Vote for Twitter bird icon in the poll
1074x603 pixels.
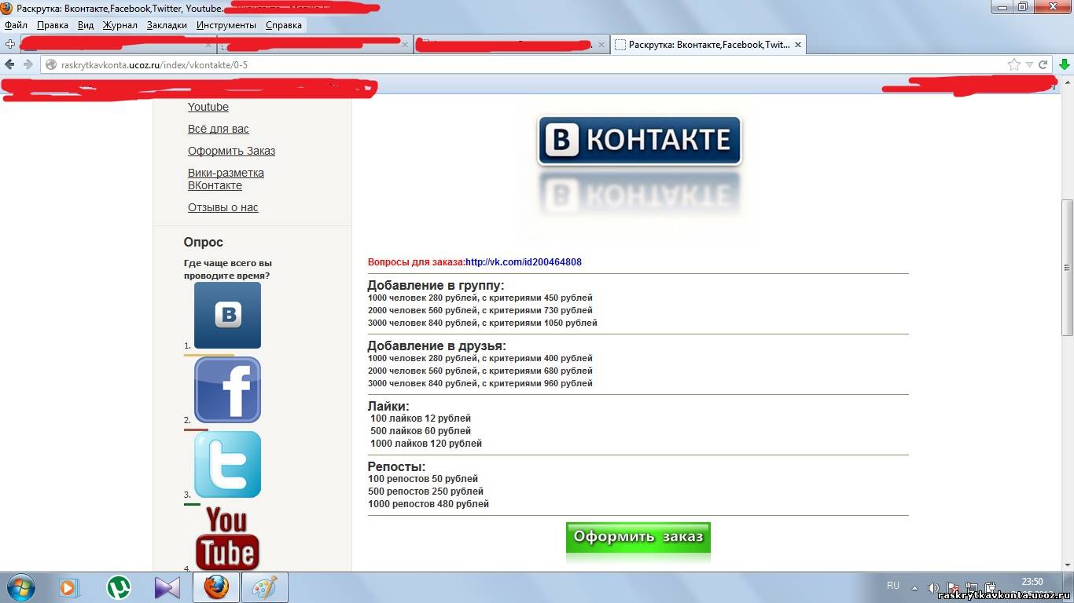tap(227, 464)
